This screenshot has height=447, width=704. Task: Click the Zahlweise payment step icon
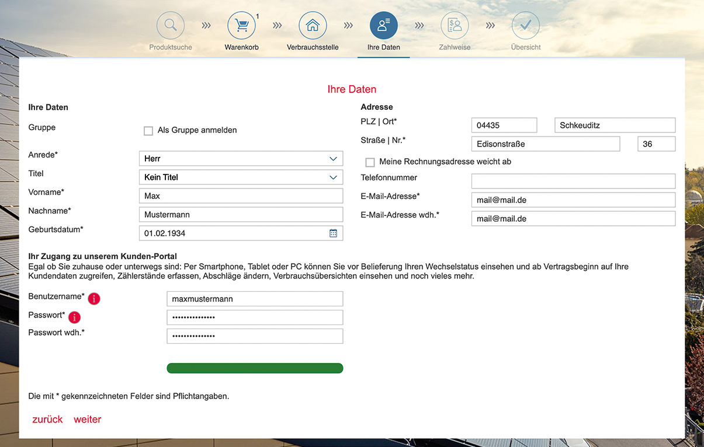coord(455,26)
